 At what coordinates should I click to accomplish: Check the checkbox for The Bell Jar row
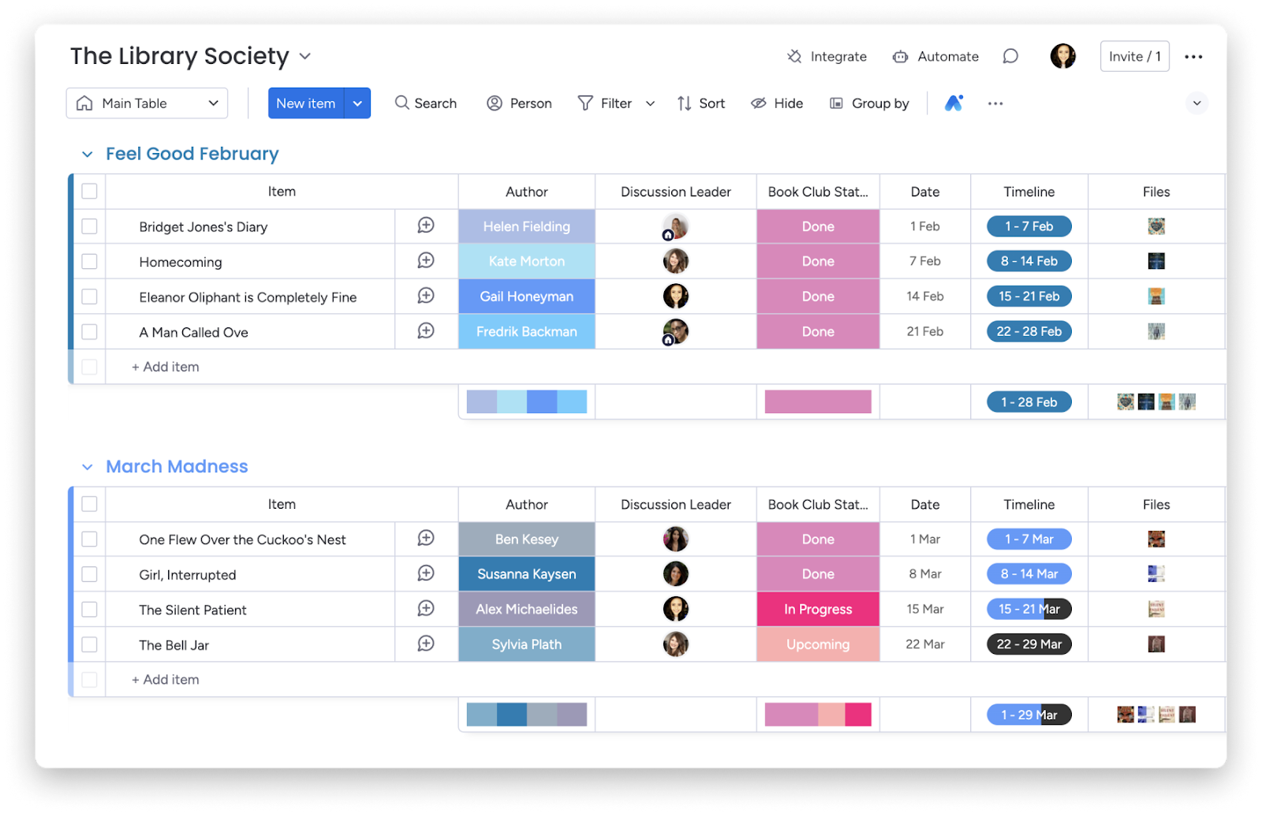[88, 644]
